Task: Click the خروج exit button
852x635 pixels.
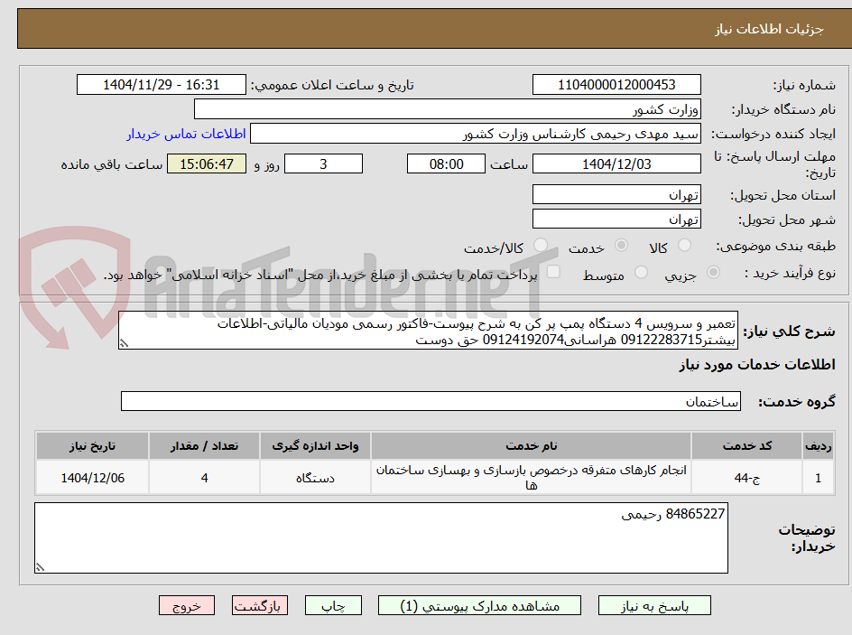Action: coord(186,605)
